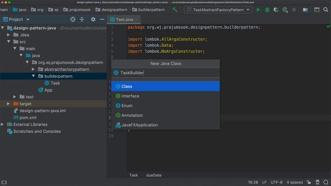The width and height of the screenshot is (331, 186).
Task: Start debugging with the bug icon
Action: click(267, 10)
